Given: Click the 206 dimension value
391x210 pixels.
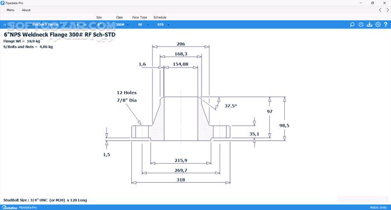Looking at the screenshot, I should click(181, 44).
